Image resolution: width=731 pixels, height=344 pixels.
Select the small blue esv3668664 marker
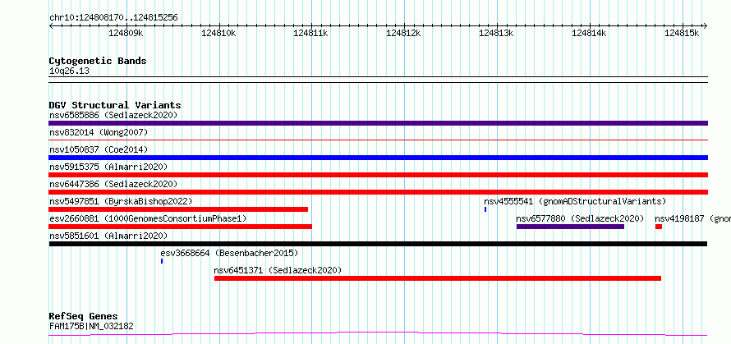tap(162, 261)
